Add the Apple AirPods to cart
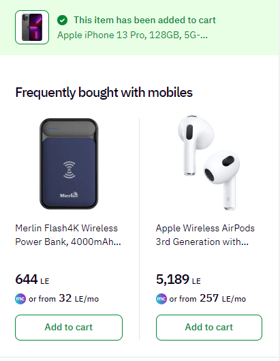The image size is (280, 361). [x=209, y=327]
